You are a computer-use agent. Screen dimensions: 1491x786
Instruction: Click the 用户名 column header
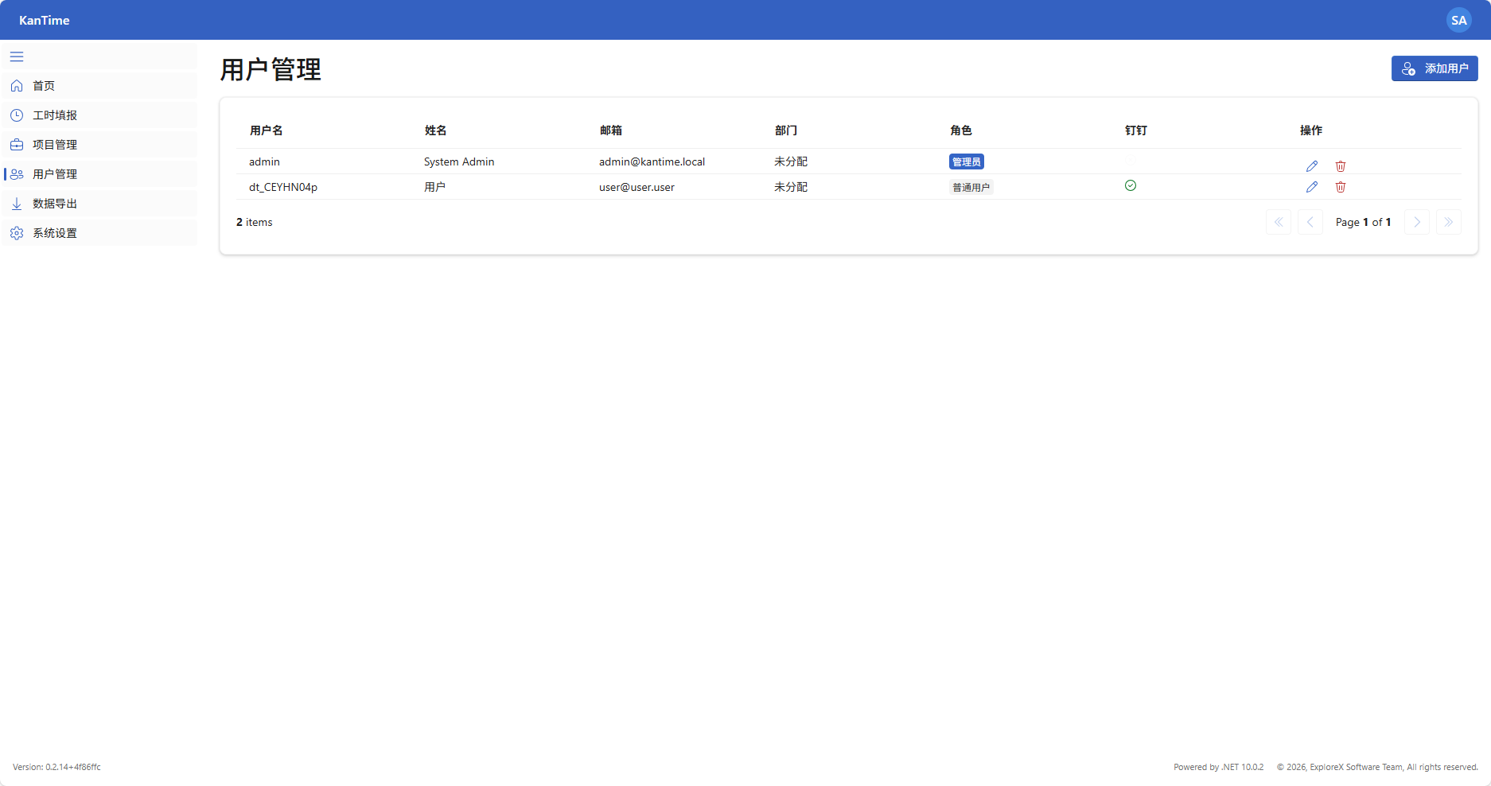tap(267, 130)
